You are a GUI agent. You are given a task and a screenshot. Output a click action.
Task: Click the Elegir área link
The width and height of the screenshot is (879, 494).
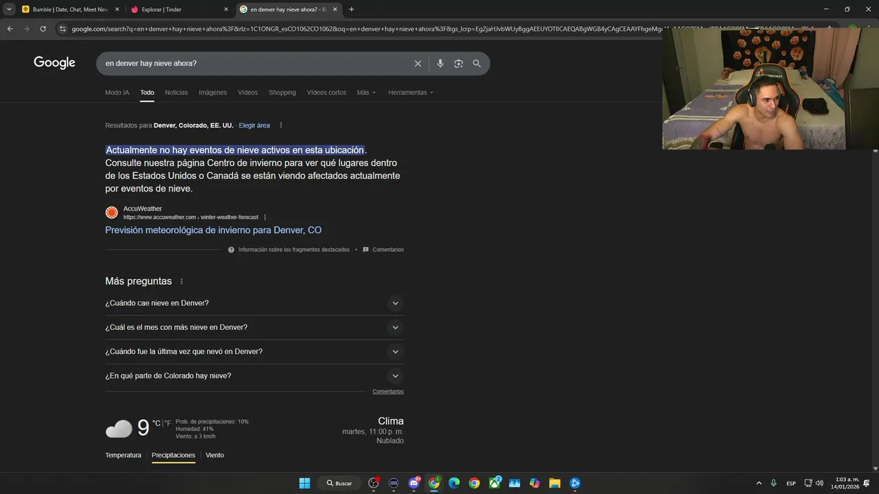(254, 126)
